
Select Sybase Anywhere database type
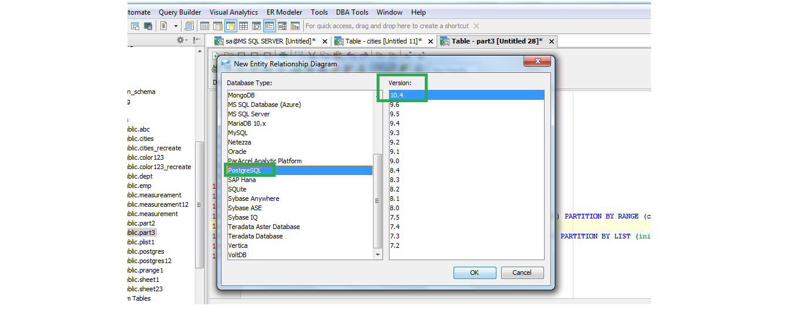300,199
